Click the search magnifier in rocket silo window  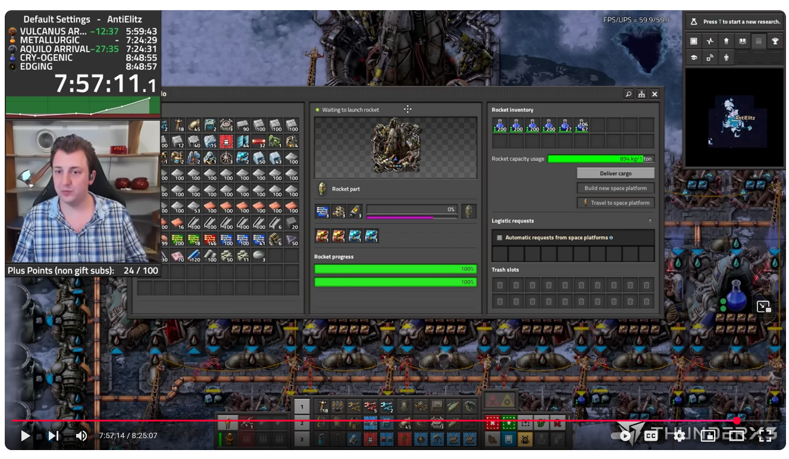click(x=628, y=94)
